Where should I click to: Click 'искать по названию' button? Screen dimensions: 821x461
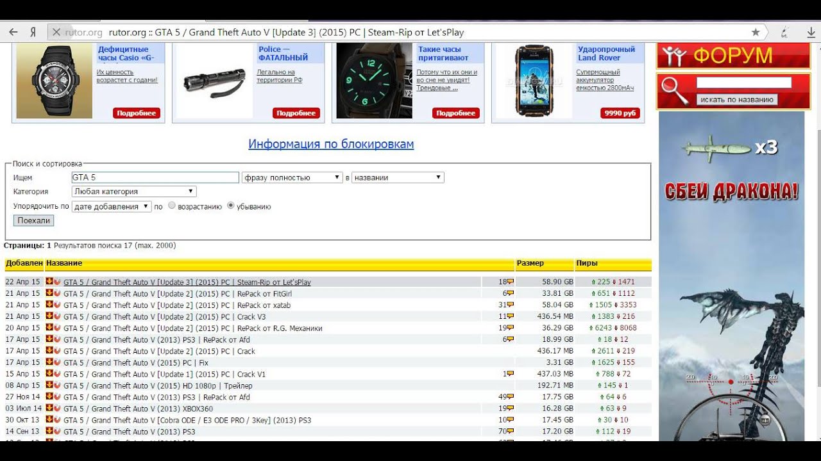(737, 100)
